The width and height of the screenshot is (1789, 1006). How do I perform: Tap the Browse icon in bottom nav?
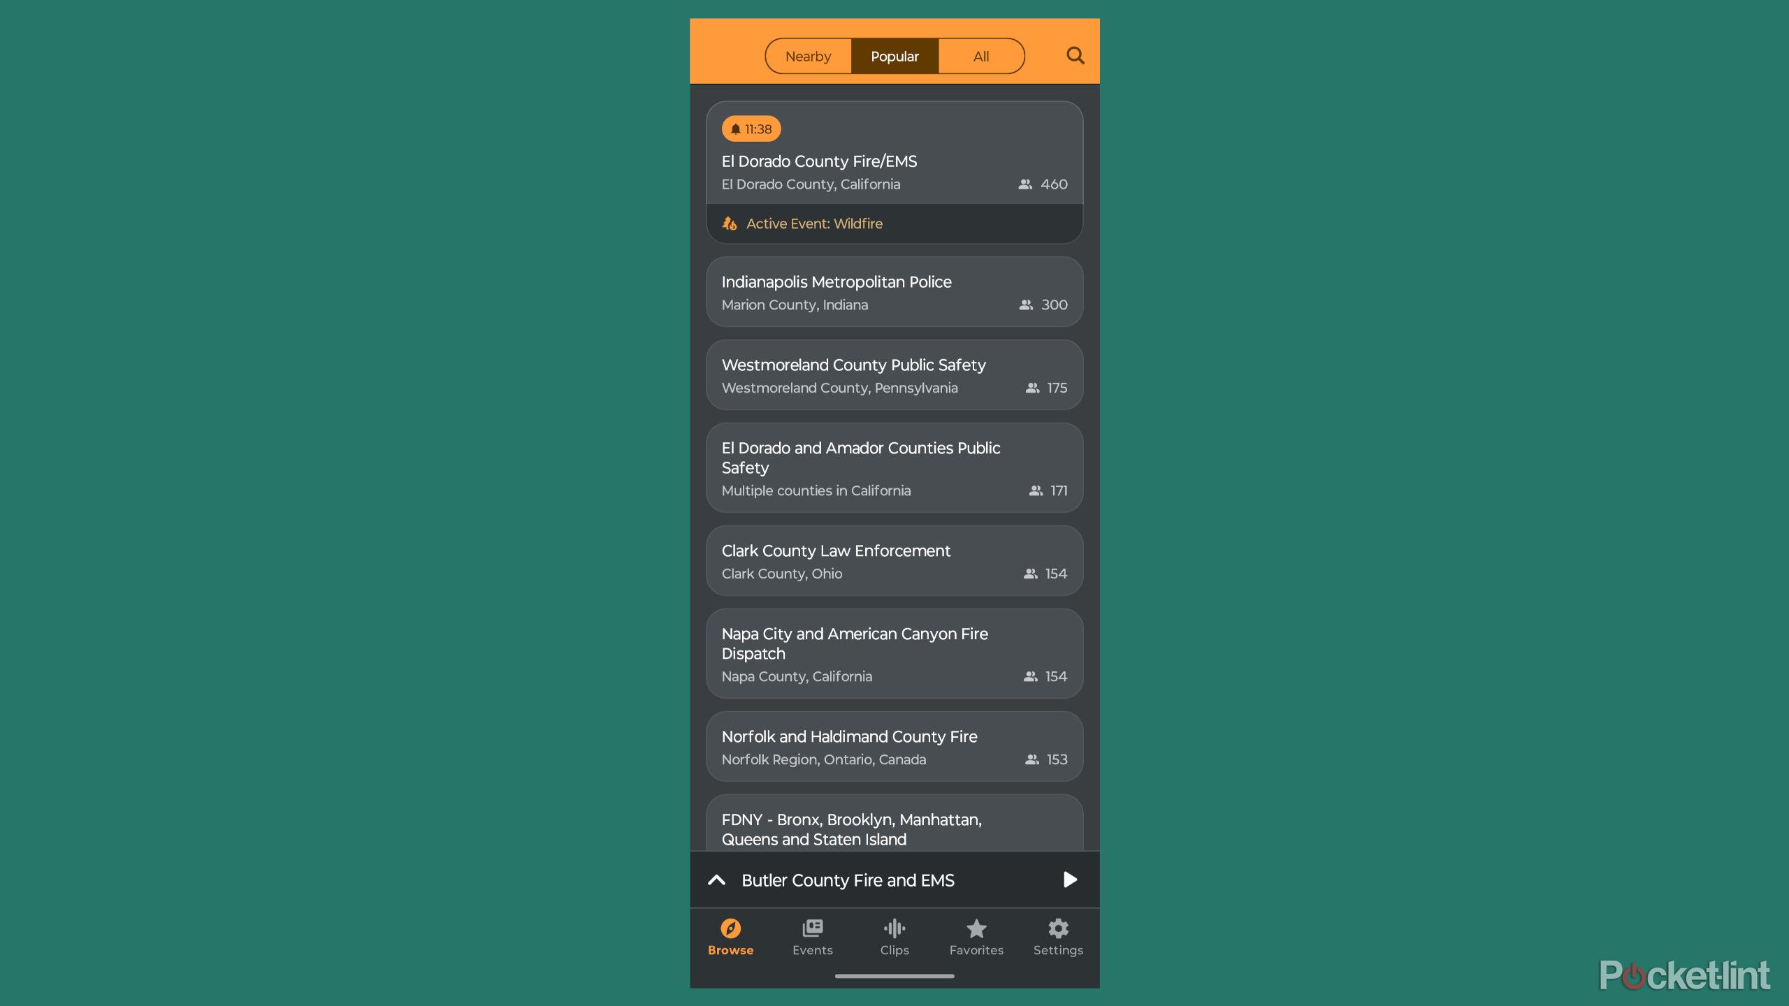pos(730,936)
